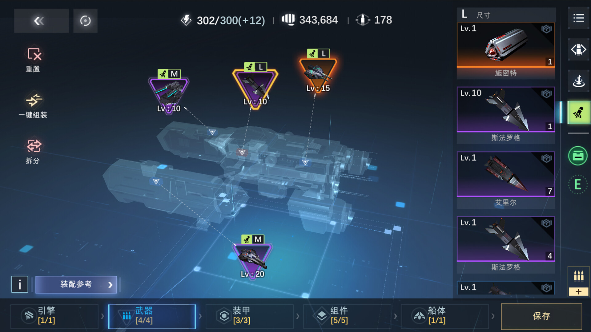Click the circular rotate view icon

[85, 21]
